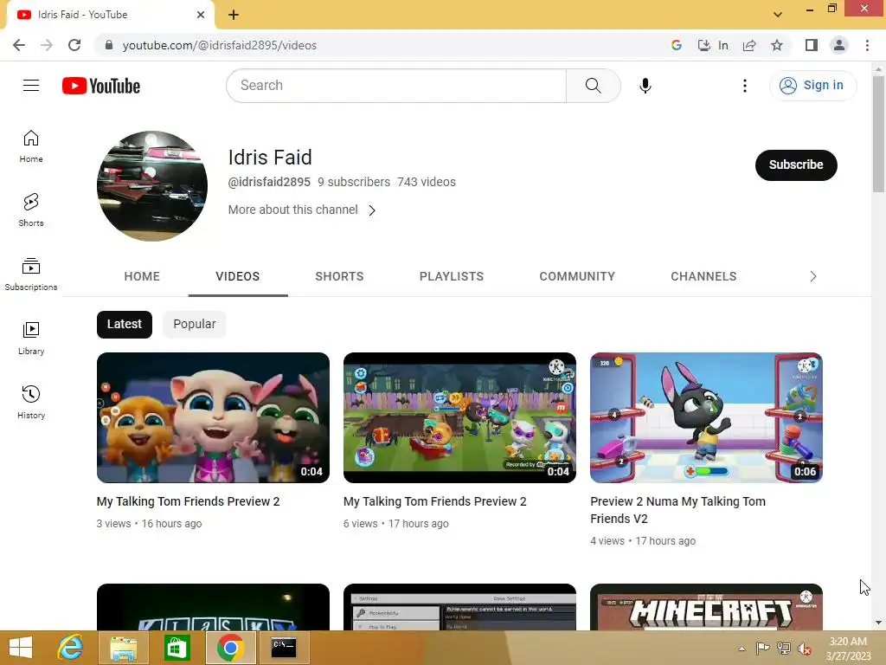Open Command Prompt from taskbar

click(x=284, y=648)
